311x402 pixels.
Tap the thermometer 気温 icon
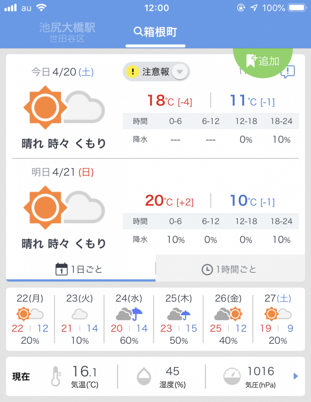(x=56, y=376)
